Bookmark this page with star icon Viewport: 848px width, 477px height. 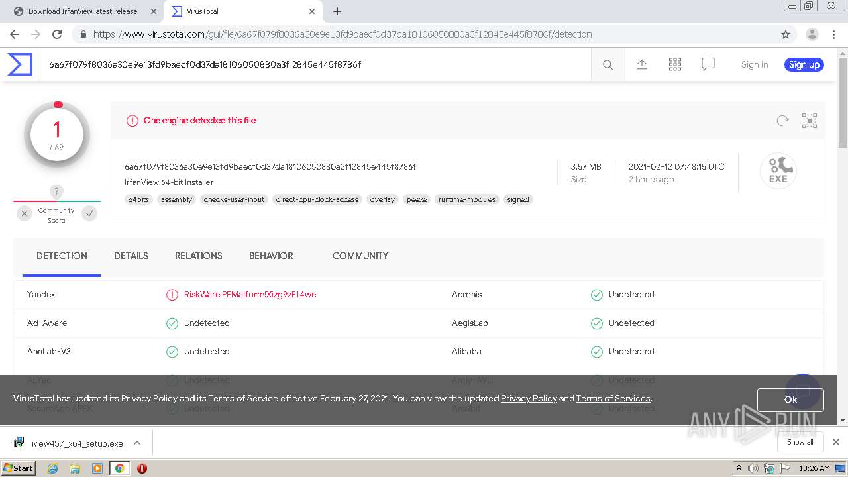[x=786, y=34]
